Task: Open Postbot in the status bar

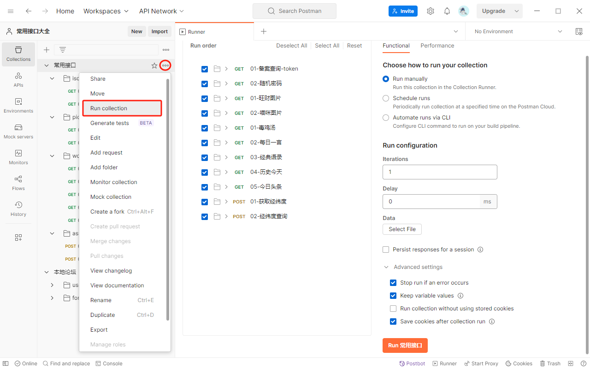Action: pos(412,363)
